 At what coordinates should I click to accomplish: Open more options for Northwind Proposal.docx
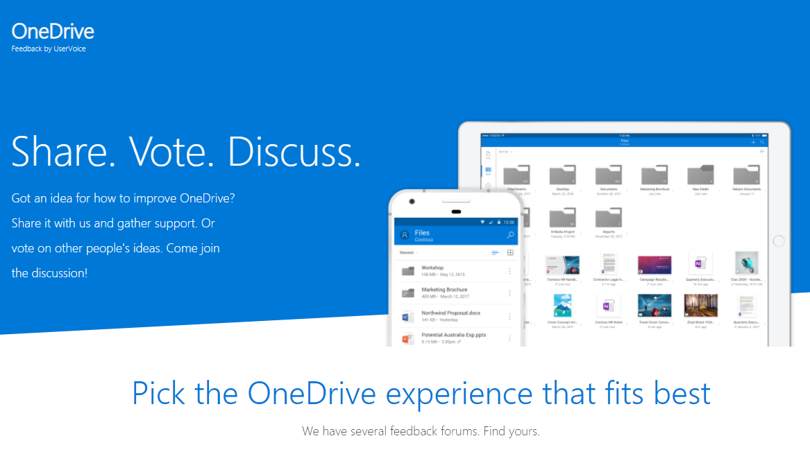[509, 316]
